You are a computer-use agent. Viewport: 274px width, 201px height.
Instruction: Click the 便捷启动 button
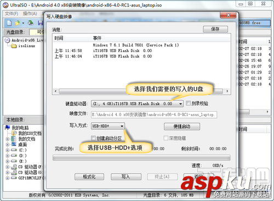tap(182, 127)
